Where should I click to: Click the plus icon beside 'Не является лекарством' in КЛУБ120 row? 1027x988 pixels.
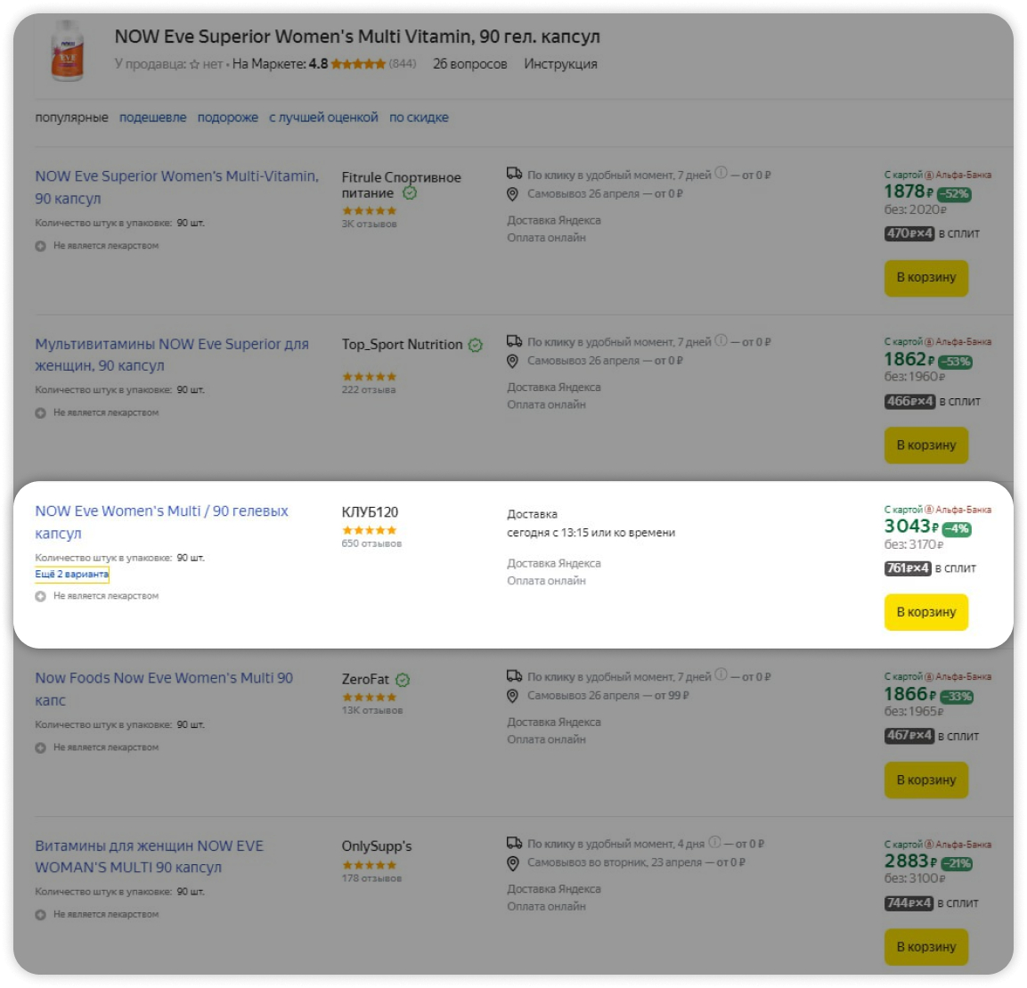pos(40,596)
